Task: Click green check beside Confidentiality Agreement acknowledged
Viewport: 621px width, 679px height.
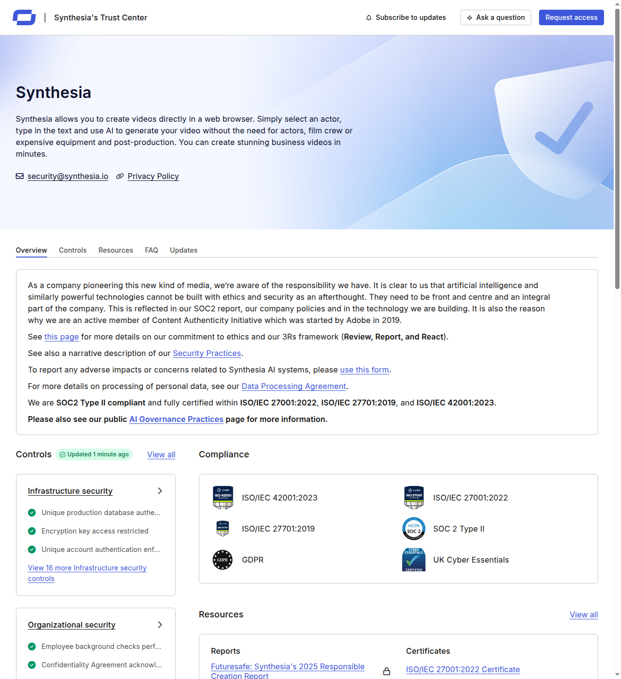Action: [x=32, y=665]
